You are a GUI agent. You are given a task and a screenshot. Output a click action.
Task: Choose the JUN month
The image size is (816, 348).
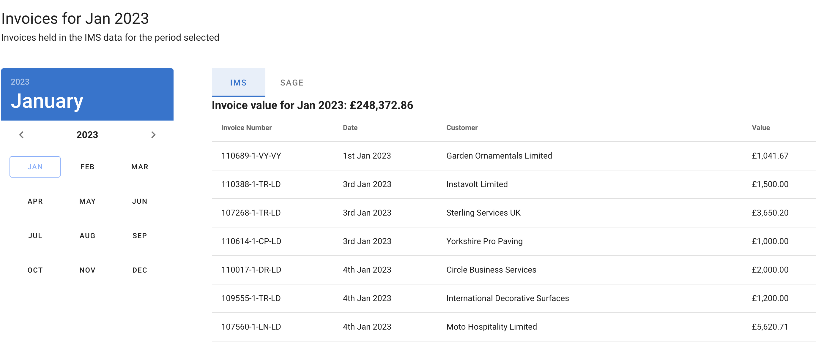point(140,201)
